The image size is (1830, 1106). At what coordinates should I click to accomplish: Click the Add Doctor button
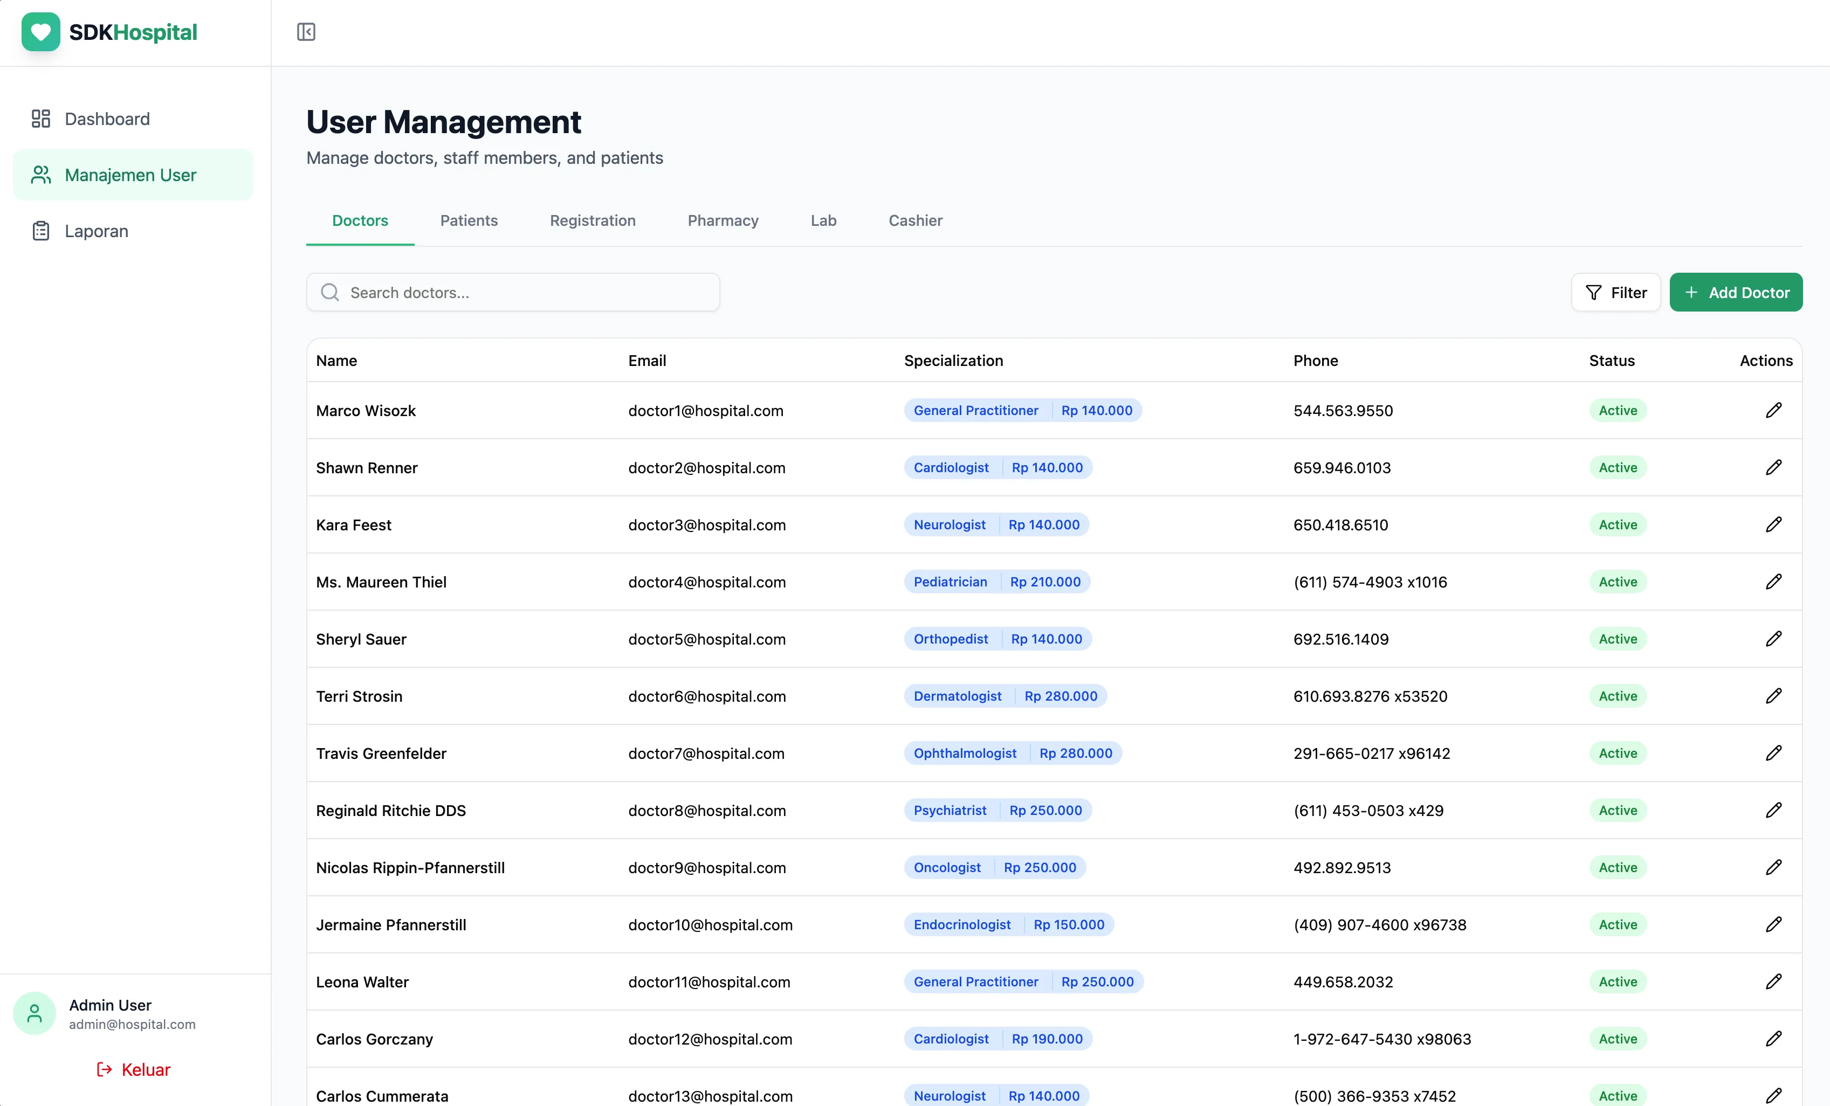[1736, 292]
